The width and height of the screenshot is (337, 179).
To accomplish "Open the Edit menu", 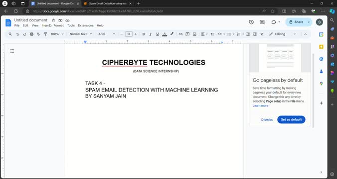I will point(25,25).
